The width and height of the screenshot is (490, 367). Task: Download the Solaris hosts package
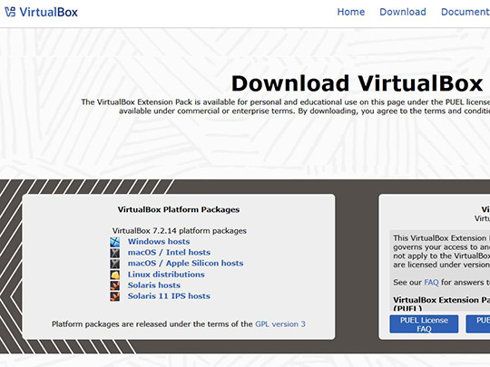(x=154, y=285)
